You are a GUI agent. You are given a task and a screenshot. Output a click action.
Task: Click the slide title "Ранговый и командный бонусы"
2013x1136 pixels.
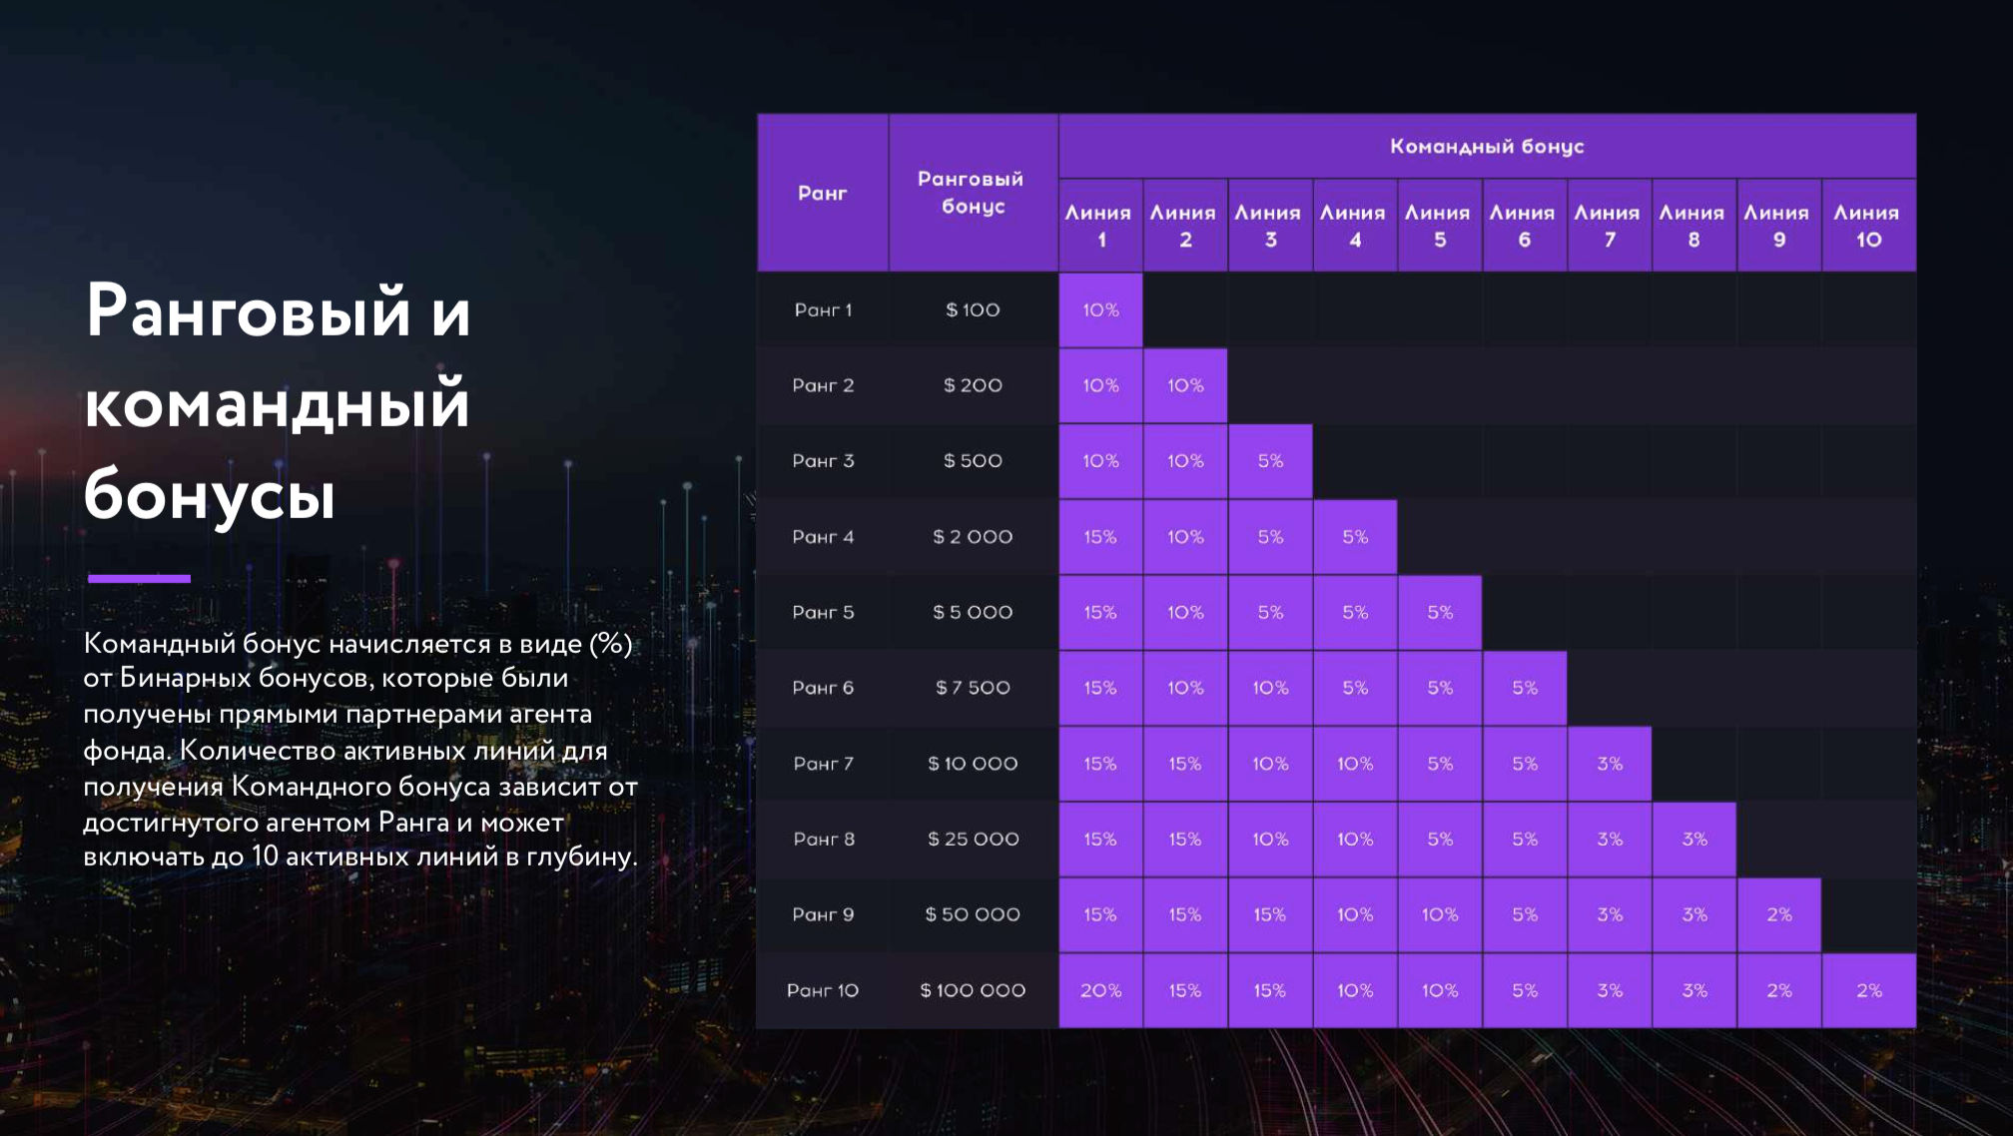click(278, 401)
